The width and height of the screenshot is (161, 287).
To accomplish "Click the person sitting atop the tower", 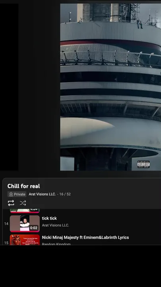I will point(140,24).
